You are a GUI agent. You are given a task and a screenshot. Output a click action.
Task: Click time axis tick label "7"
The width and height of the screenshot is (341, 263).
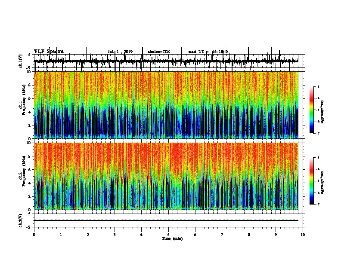[x=222, y=235]
